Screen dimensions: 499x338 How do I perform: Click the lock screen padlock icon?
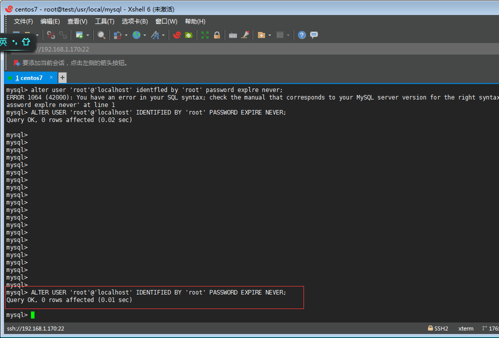(x=217, y=35)
